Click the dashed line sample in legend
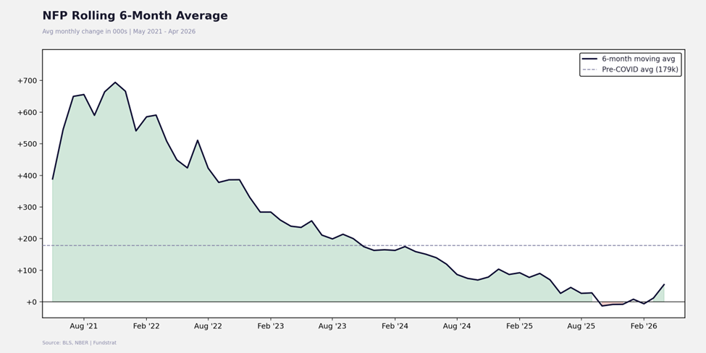 click(589, 69)
